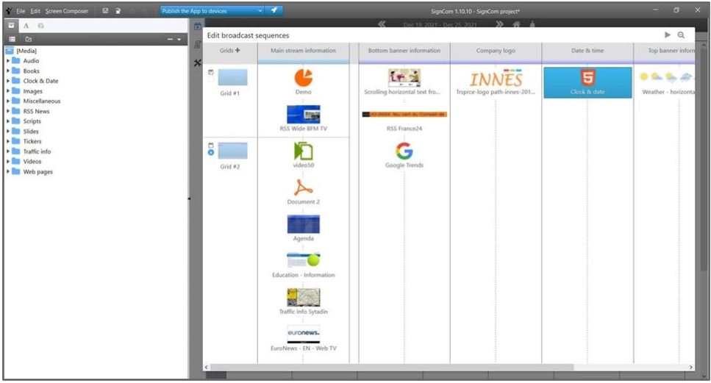Click the new folder icon in media panel
Image resolution: width=711 pixels, height=383 pixels.
click(x=29, y=40)
